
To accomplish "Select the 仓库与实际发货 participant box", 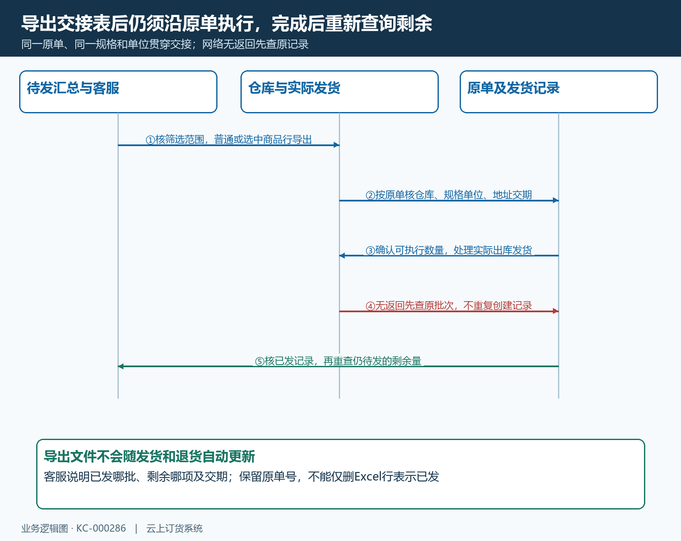I will pyautogui.click(x=340, y=92).
